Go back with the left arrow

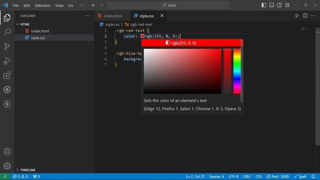[x=93, y=5]
